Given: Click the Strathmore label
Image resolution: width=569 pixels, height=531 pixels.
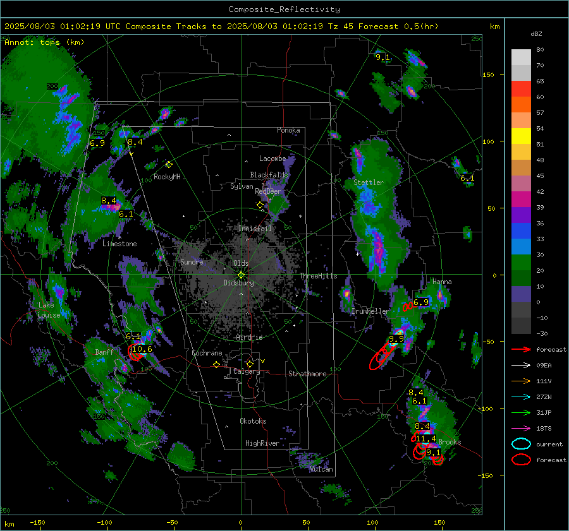Looking at the screenshot, I should (x=307, y=374).
